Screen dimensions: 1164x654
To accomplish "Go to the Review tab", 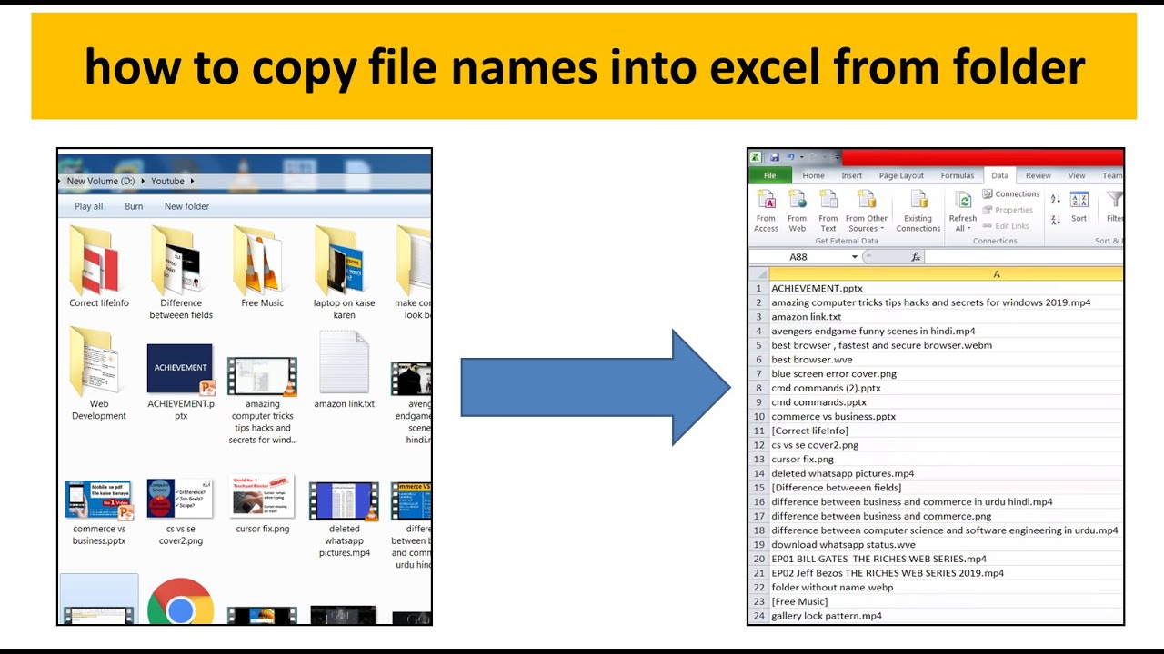I will pos(1039,176).
